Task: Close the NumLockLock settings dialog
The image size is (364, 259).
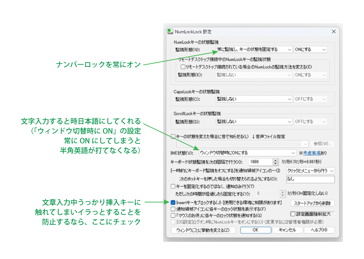Action: [334, 32]
